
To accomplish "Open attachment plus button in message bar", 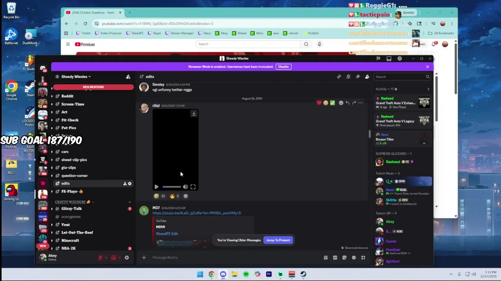I will 144,258.
